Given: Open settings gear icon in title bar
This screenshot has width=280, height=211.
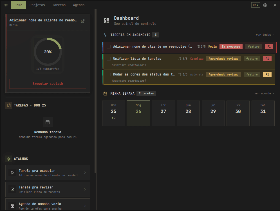Looking at the screenshot, I should pyautogui.click(x=265, y=5).
